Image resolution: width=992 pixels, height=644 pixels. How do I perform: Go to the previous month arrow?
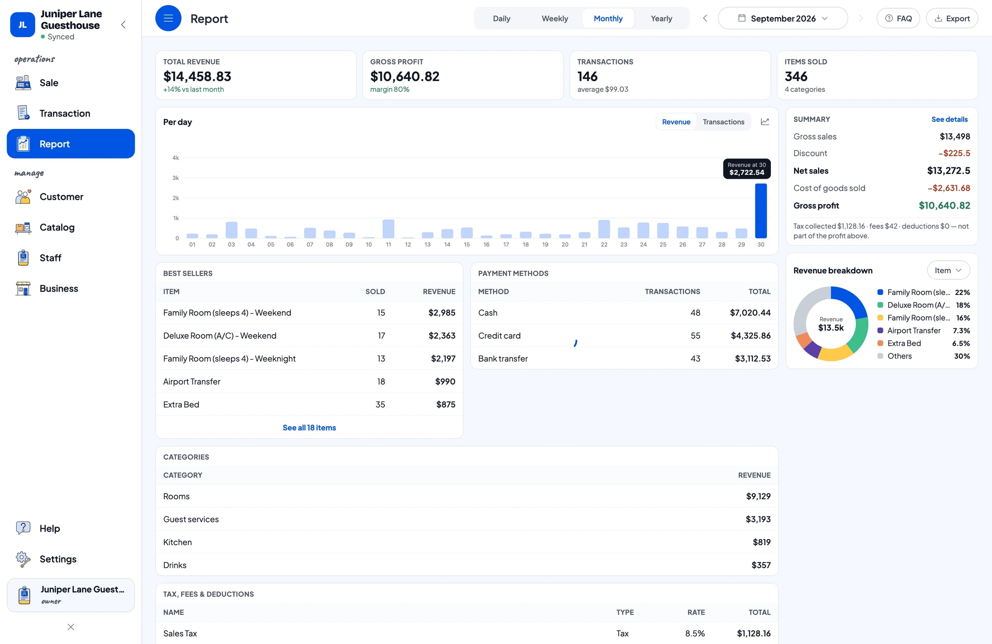point(705,18)
